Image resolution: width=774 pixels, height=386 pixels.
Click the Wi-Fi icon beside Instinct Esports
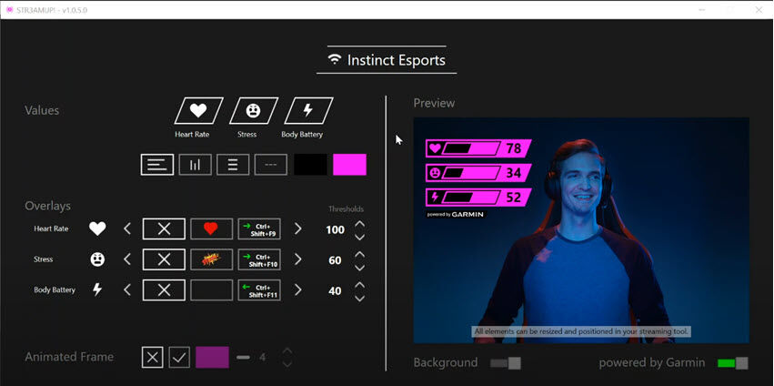335,60
